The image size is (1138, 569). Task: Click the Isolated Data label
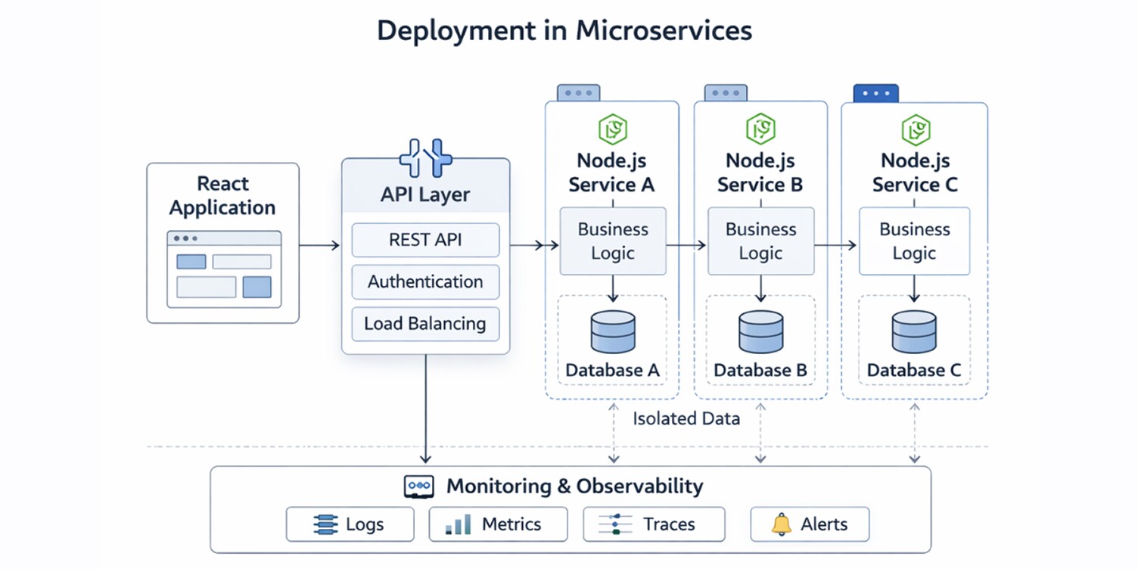686,418
